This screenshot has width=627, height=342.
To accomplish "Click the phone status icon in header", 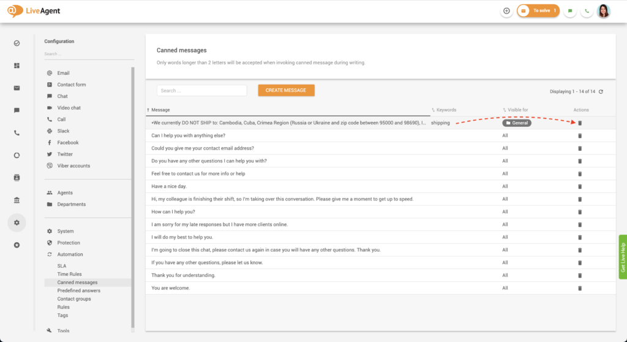I will pyautogui.click(x=587, y=11).
